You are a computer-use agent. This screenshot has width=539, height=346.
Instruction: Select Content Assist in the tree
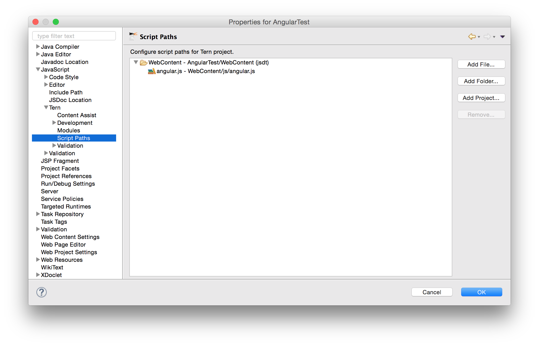point(77,115)
